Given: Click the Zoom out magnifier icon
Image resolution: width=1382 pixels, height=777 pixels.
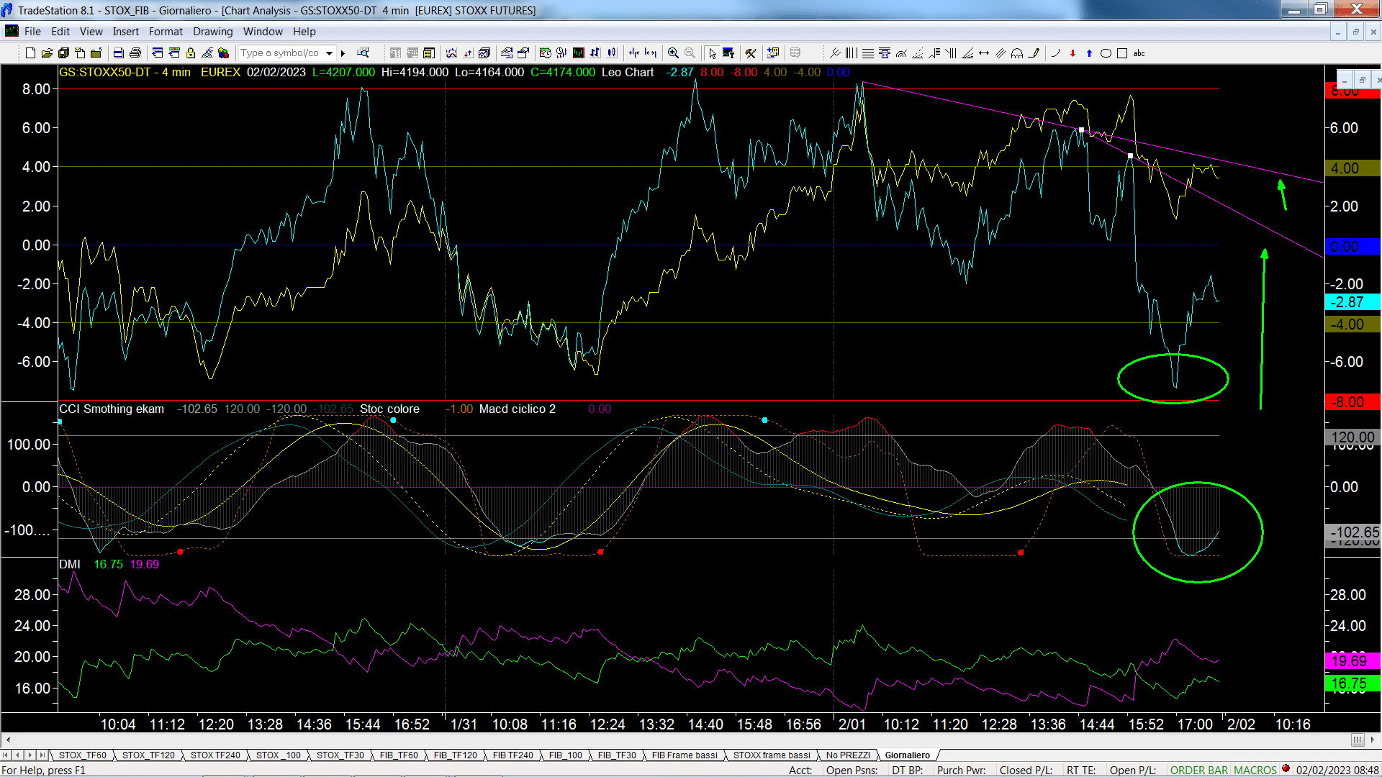Looking at the screenshot, I should 690,53.
